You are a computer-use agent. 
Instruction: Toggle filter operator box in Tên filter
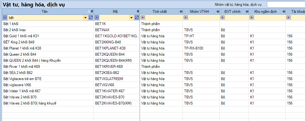[5, 18]
